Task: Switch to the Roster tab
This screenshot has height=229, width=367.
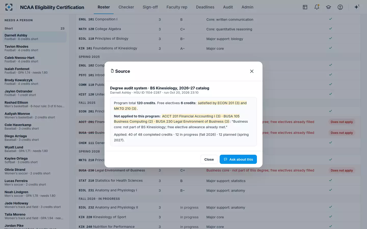Action: tap(104, 7)
